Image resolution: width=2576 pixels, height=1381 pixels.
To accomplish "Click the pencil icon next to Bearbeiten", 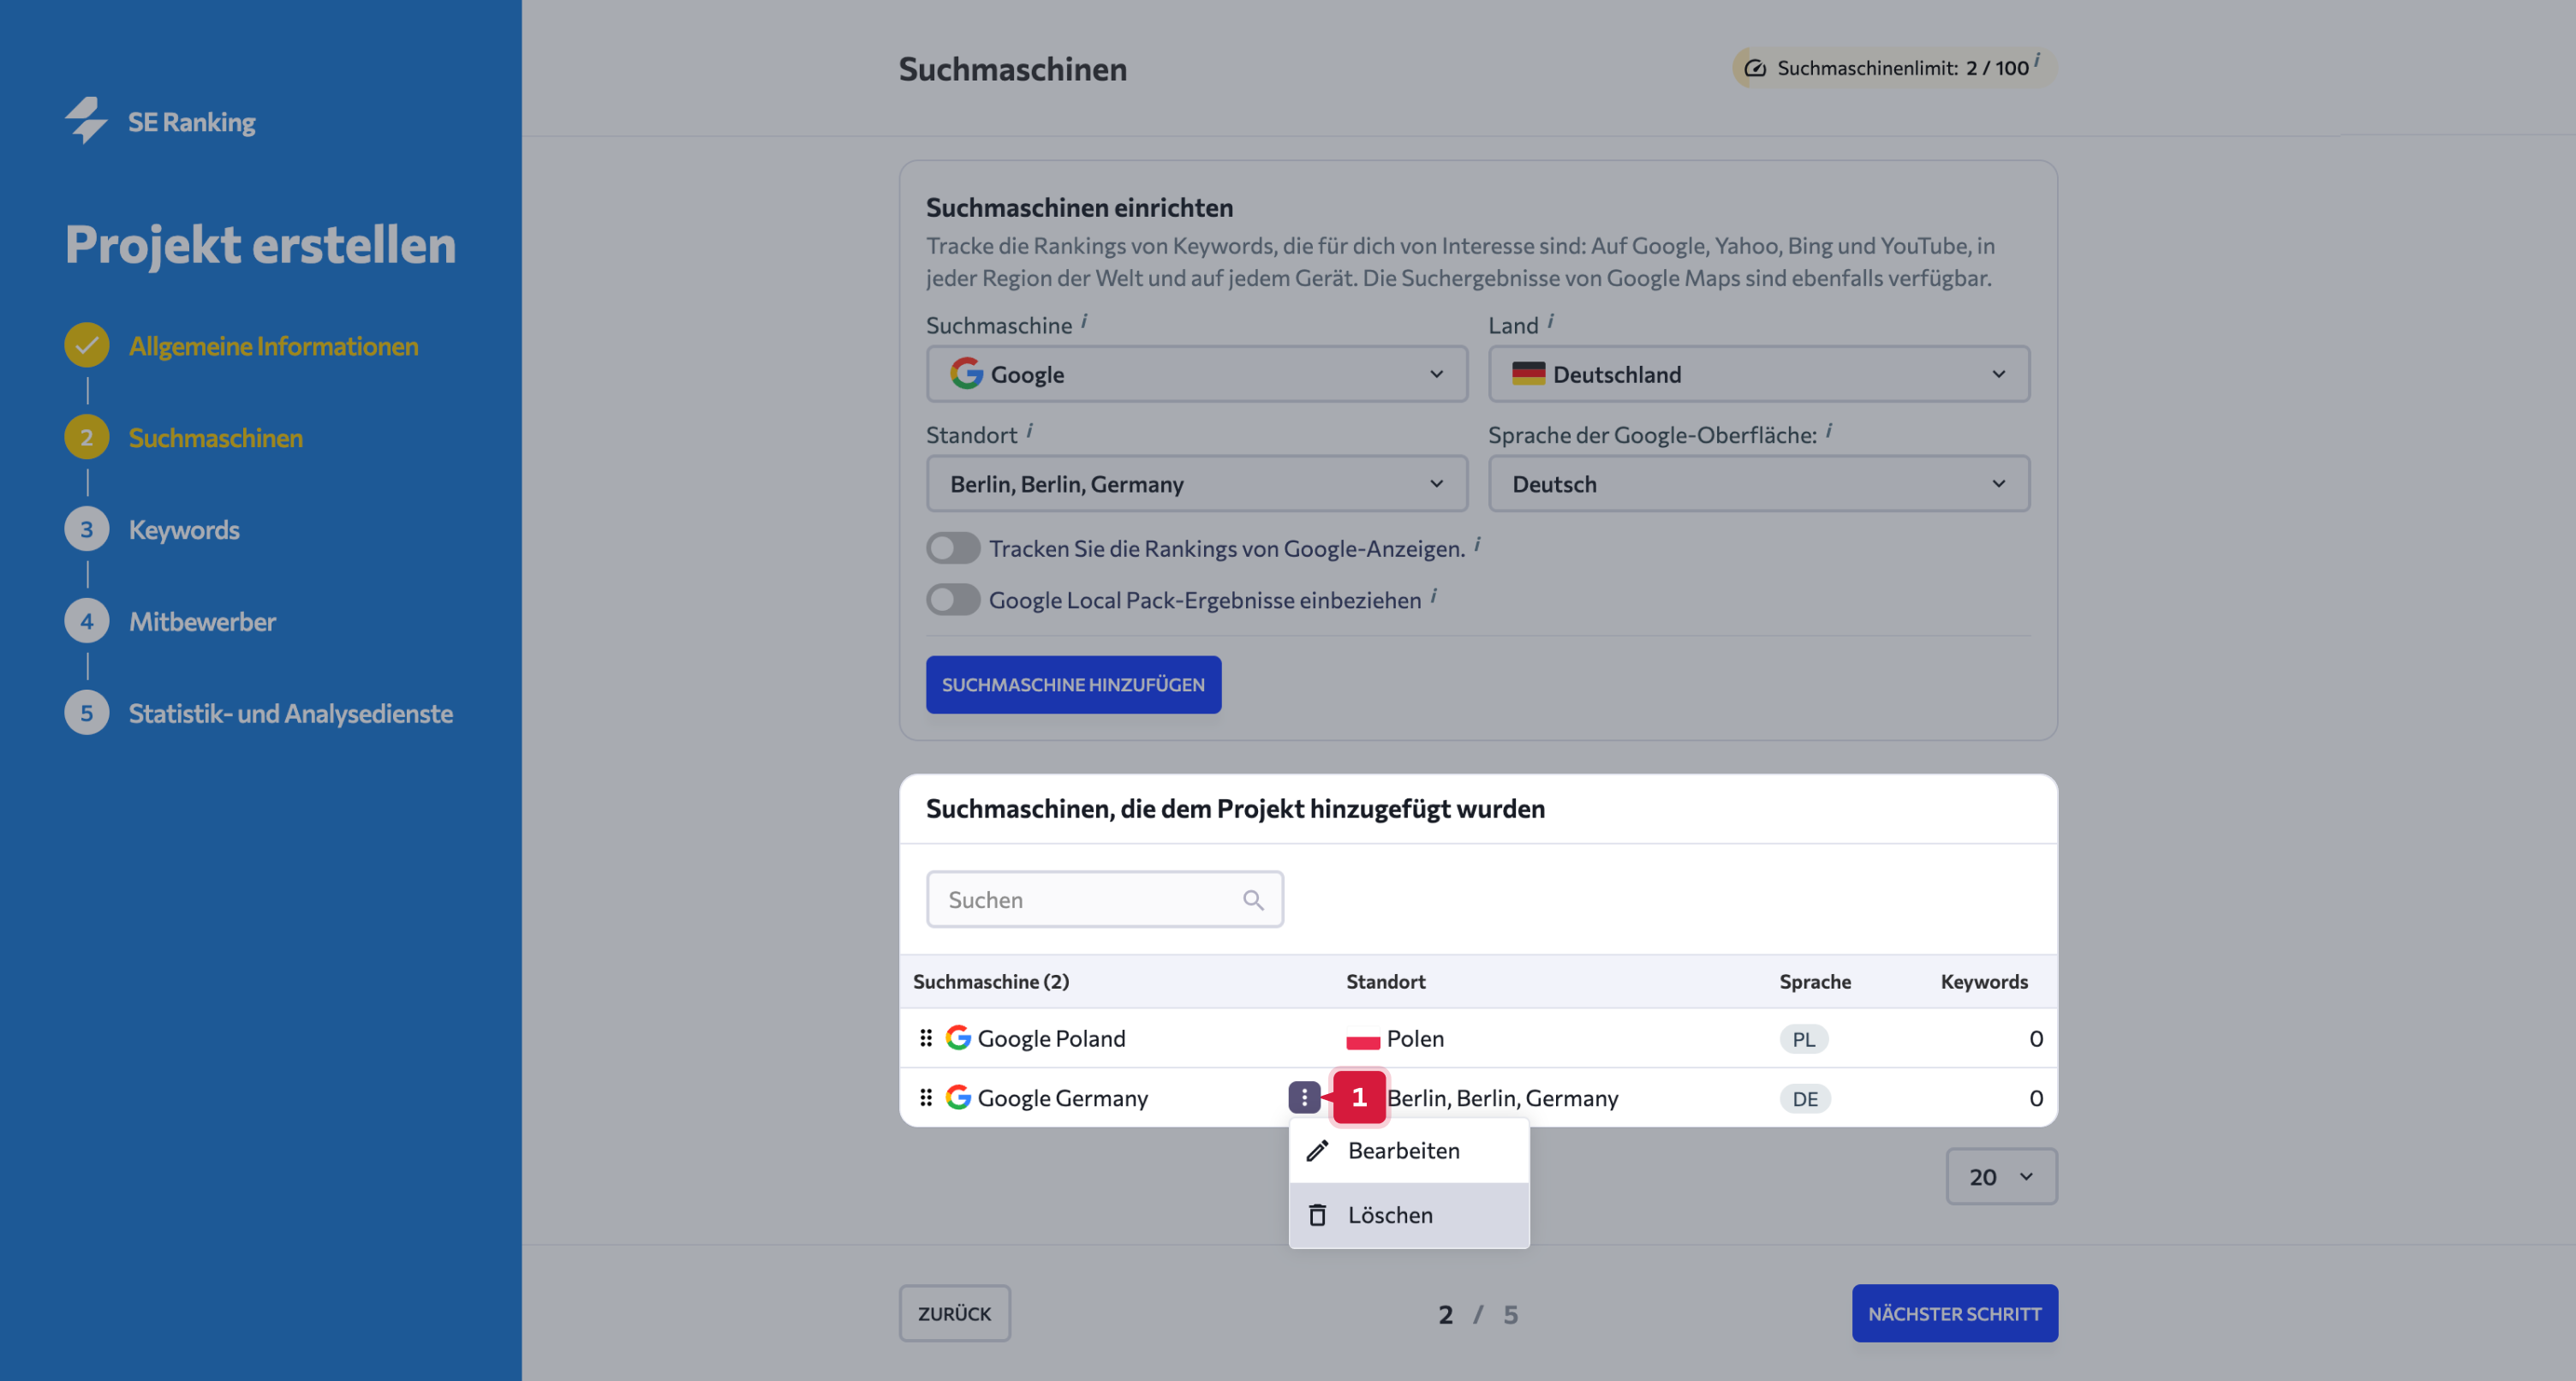I will 1318,1151.
